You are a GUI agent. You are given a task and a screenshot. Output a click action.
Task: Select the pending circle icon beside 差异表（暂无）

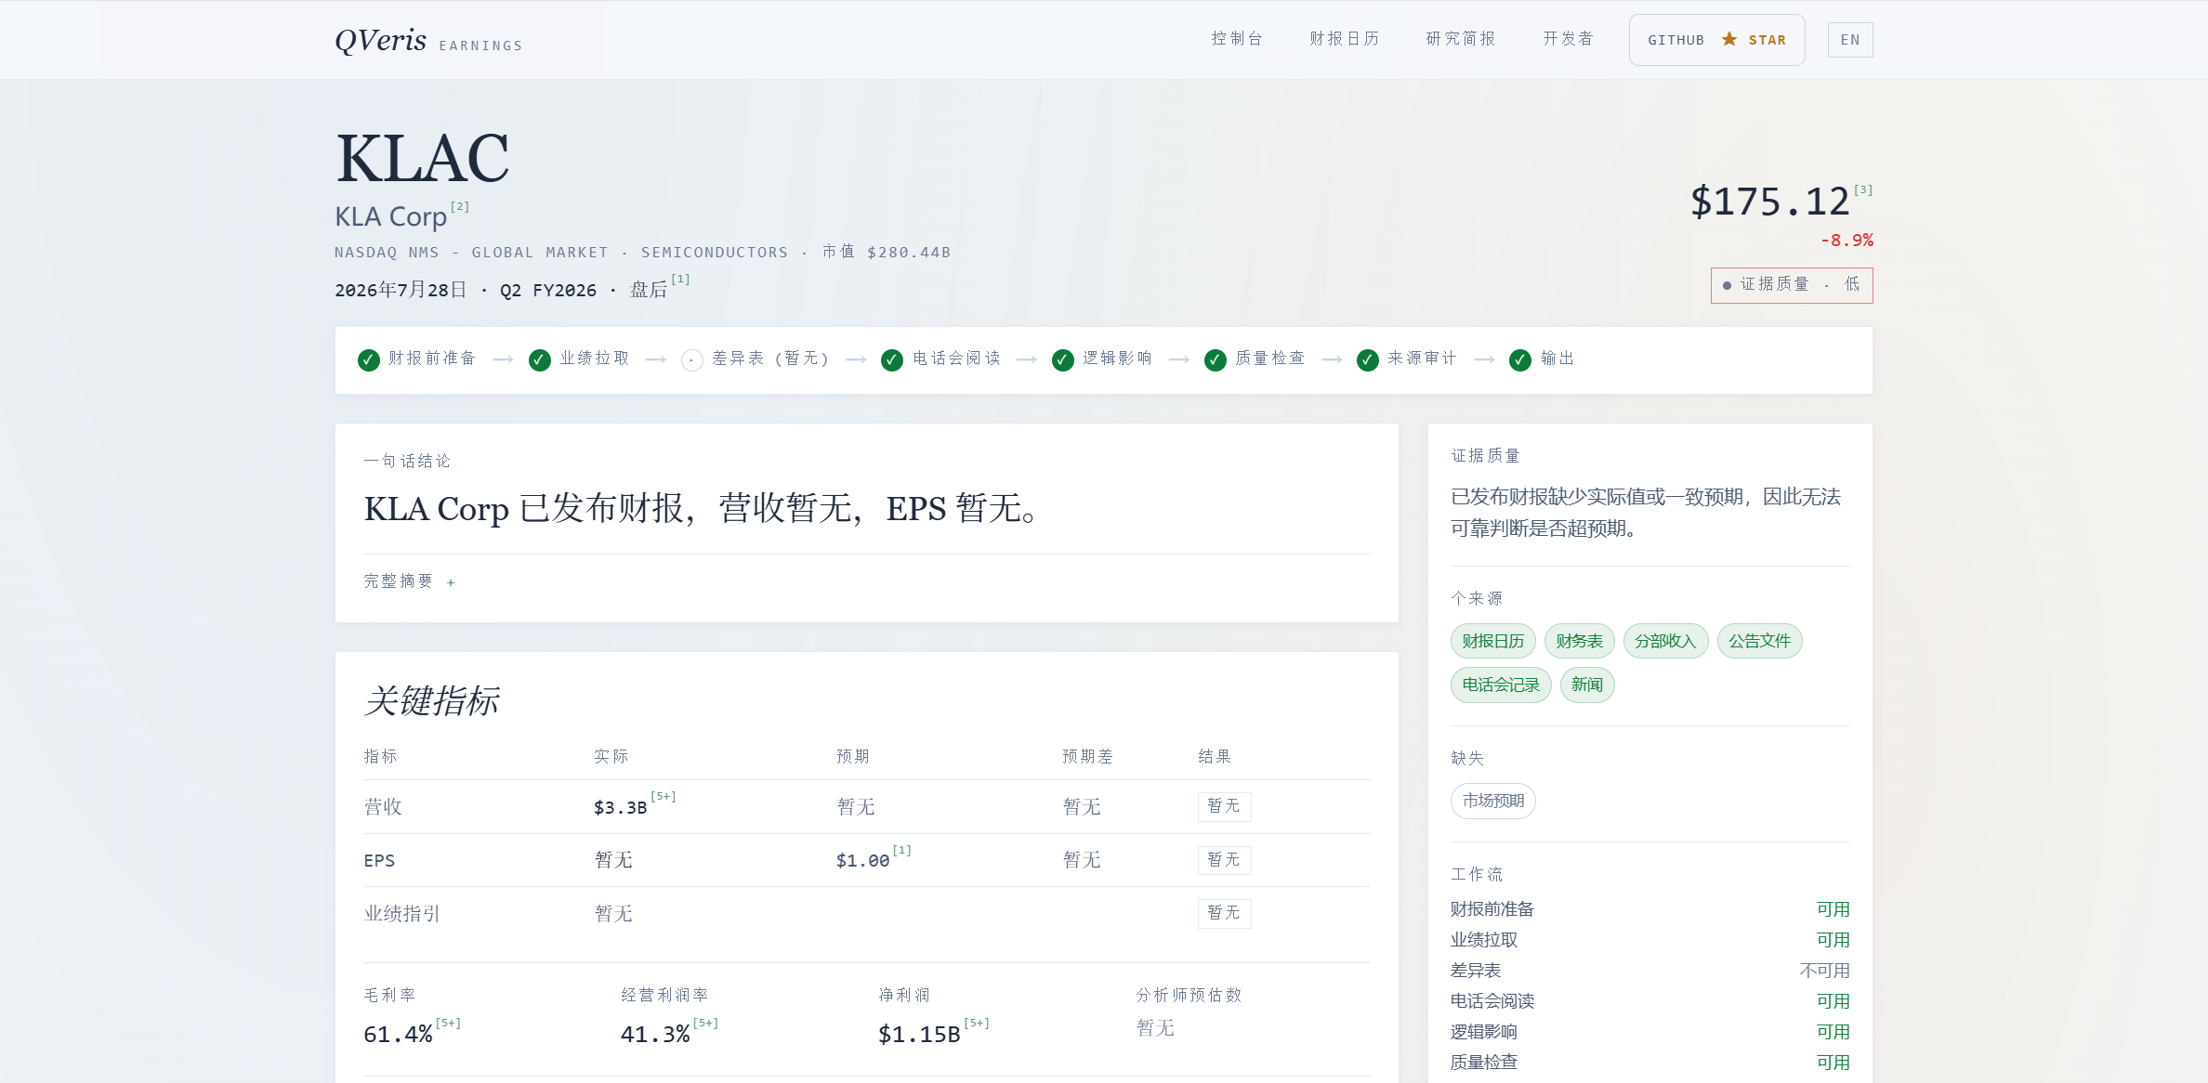point(692,359)
